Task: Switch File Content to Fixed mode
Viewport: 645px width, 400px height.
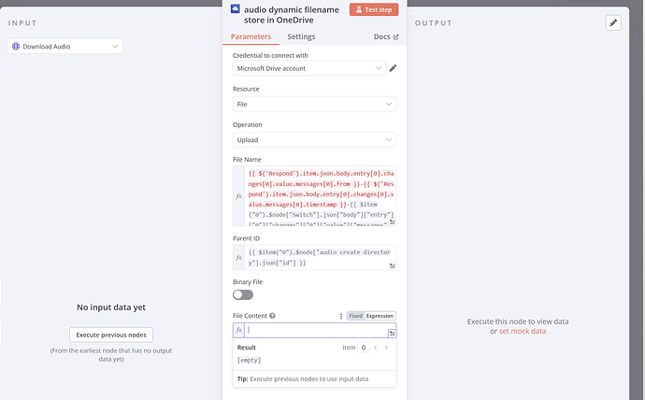Action: pyautogui.click(x=355, y=316)
